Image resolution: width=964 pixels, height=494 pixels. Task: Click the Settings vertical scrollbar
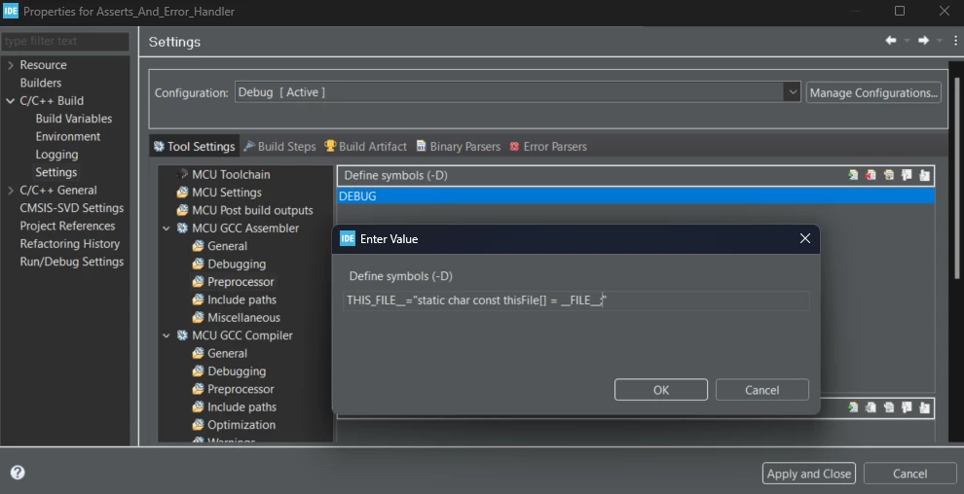(x=956, y=178)
